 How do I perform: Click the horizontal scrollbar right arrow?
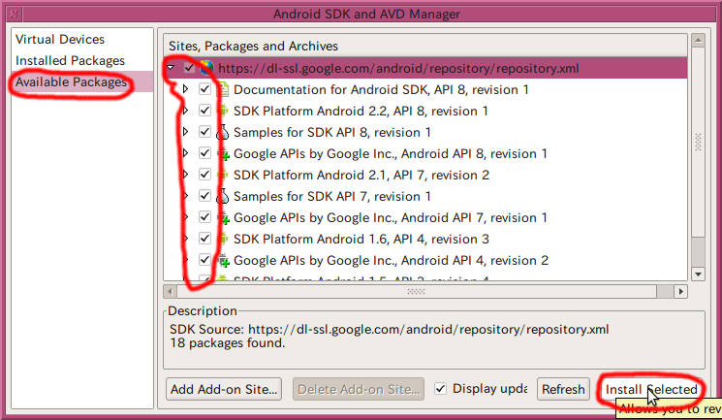[681, 291]
